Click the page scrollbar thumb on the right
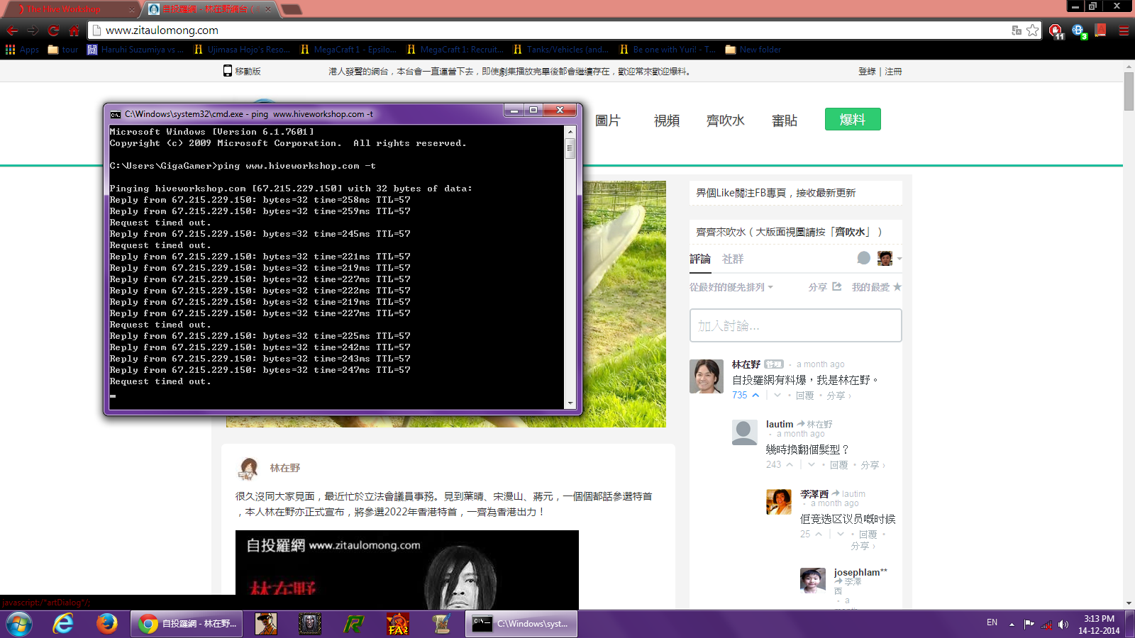1135x638 pixels. 1129,91
